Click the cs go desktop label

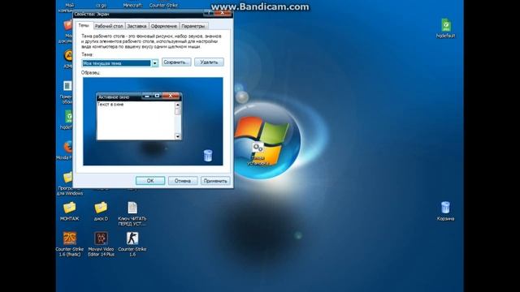pos(101,6)
